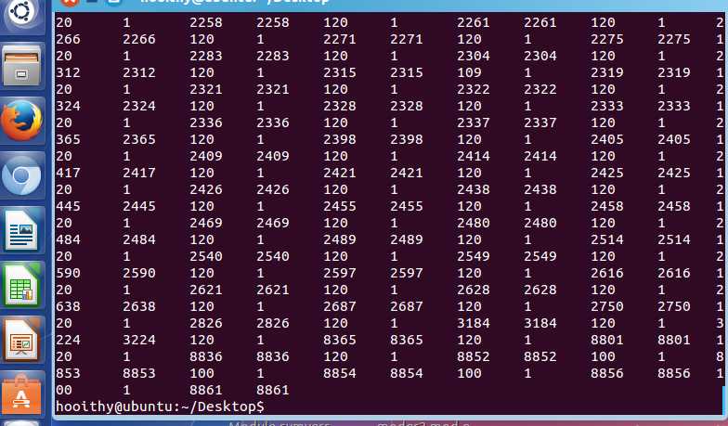Click the truncated value 312 at line start

[68, 72]
